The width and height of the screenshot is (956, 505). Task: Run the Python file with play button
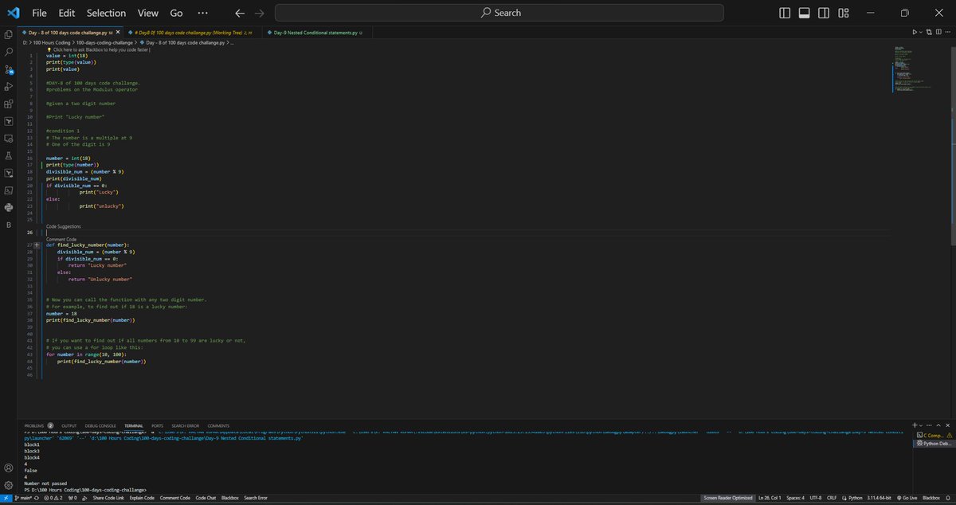click(915, 33)
